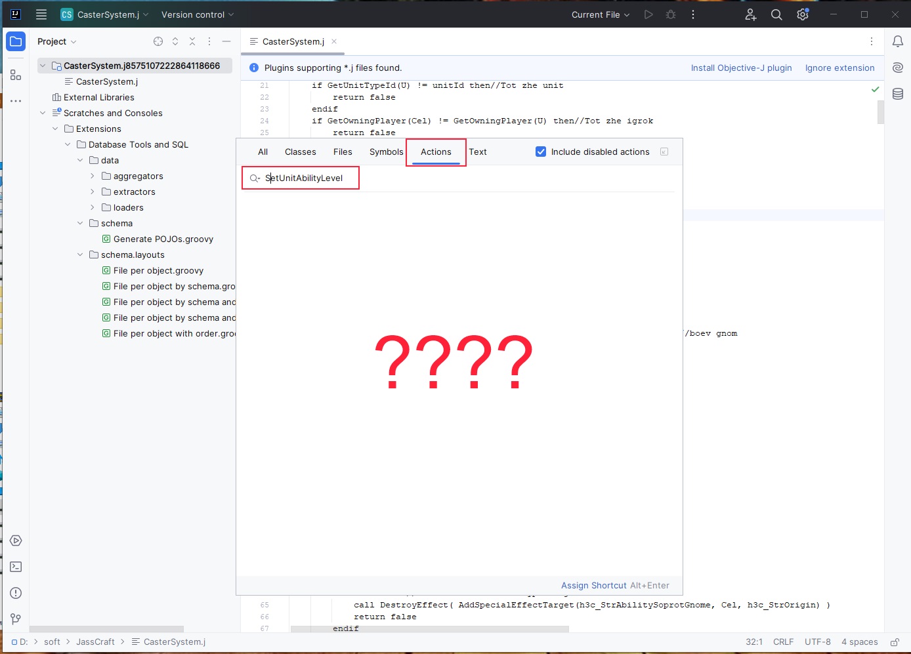This screenshot has height=654, width=911.
Task: Open the main hamburger menu
Action: pyautogui.click(x=41, y=14)
